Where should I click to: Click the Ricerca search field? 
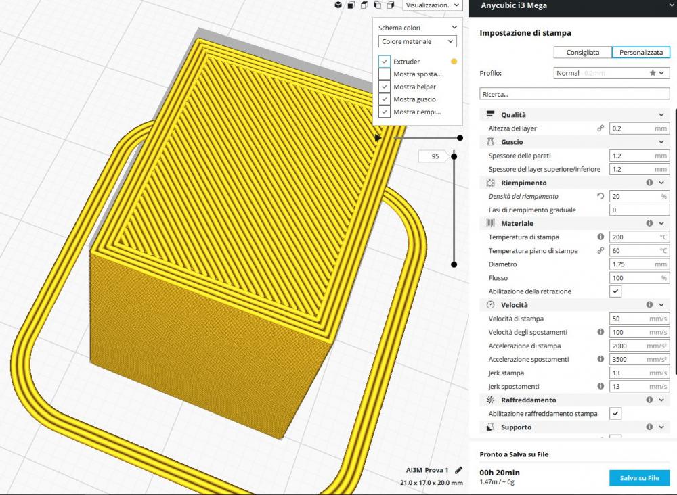574,94
